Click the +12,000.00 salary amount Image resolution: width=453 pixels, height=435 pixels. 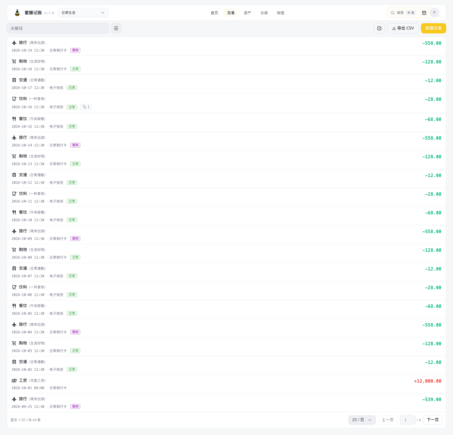click(x=428, y=381)
